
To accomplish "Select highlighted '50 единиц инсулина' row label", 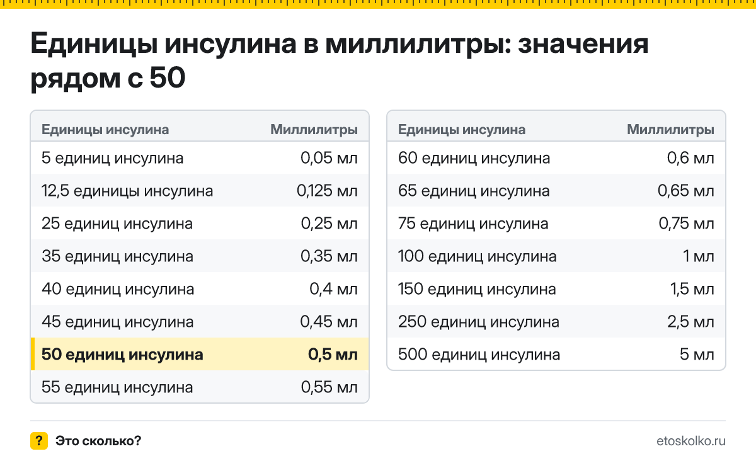I will pyautogui.click(x=122, y=355).
